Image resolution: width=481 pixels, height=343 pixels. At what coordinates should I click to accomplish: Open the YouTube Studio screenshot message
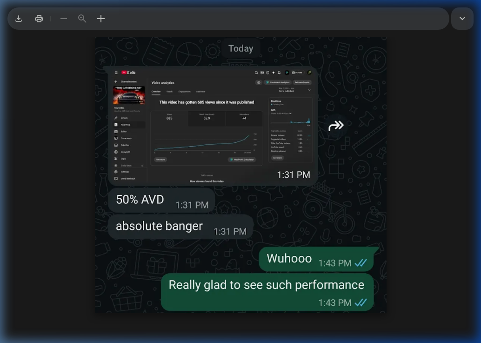click(213, 126)
